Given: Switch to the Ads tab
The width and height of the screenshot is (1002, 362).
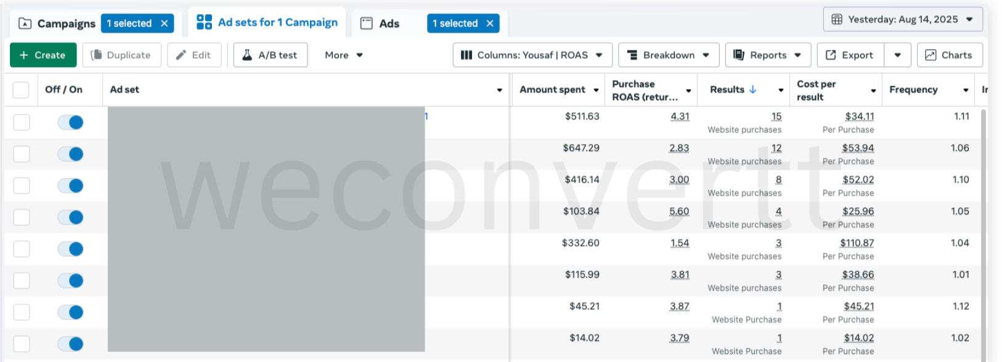Looking at the screenshot, I should point(381,23).
